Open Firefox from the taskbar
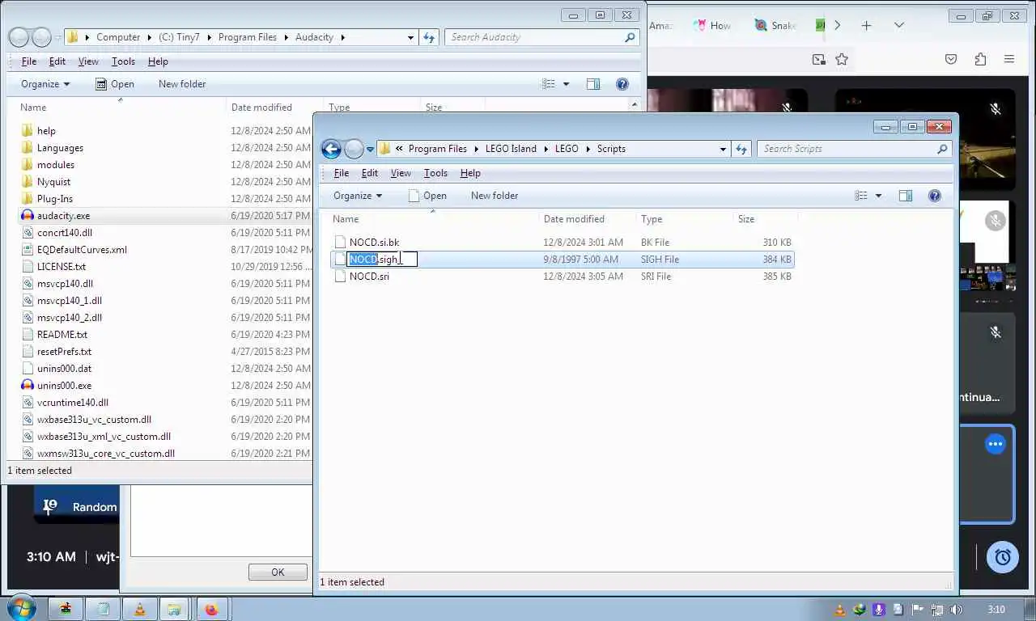 (211, 610)
